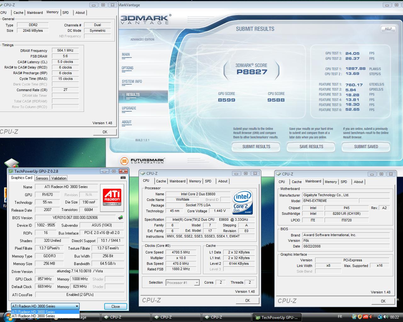Click the Core Voltage value 1.440 V
This screenshot has height=322, width=403.
pyautogui.click(x=219, y=211)
